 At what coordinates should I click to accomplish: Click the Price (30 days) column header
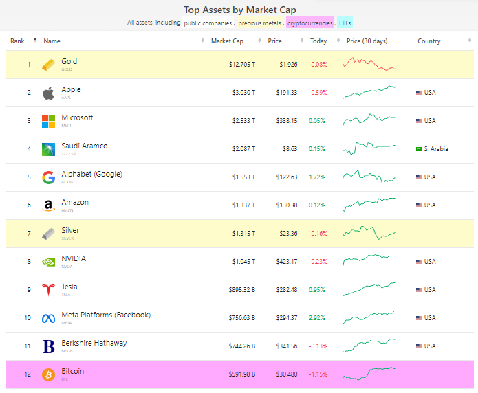click(x=367, y=41)
